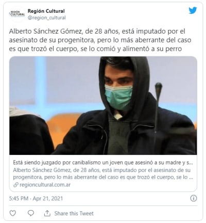Open the reply speech bubble icon
Screen dimensions: 206x223
[x=31, y=213]
